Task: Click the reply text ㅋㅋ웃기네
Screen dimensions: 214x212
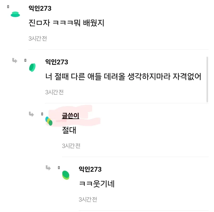Action: pos(97,184)
